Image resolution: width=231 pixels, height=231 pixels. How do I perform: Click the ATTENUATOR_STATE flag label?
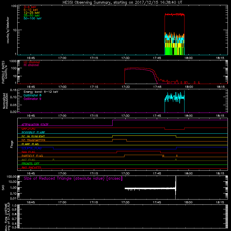[x=35, y=125]
